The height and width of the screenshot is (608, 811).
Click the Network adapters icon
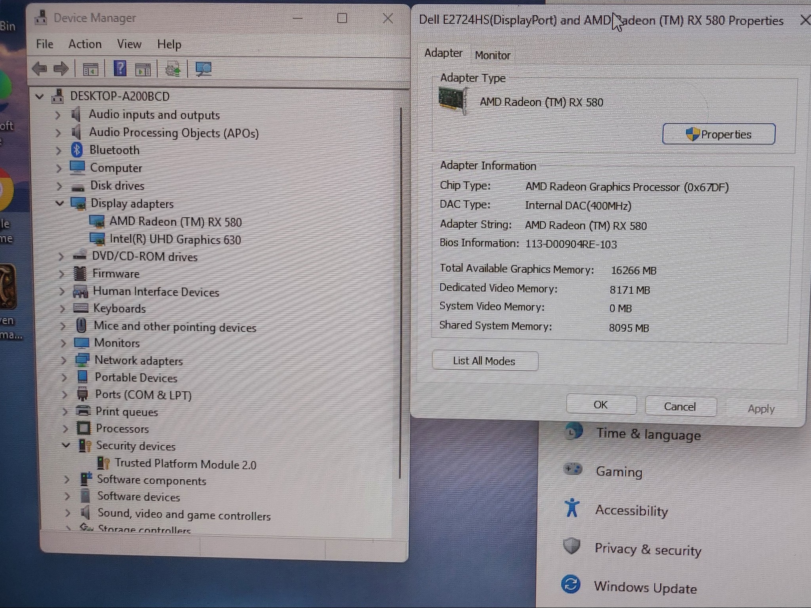click(82, 360)
